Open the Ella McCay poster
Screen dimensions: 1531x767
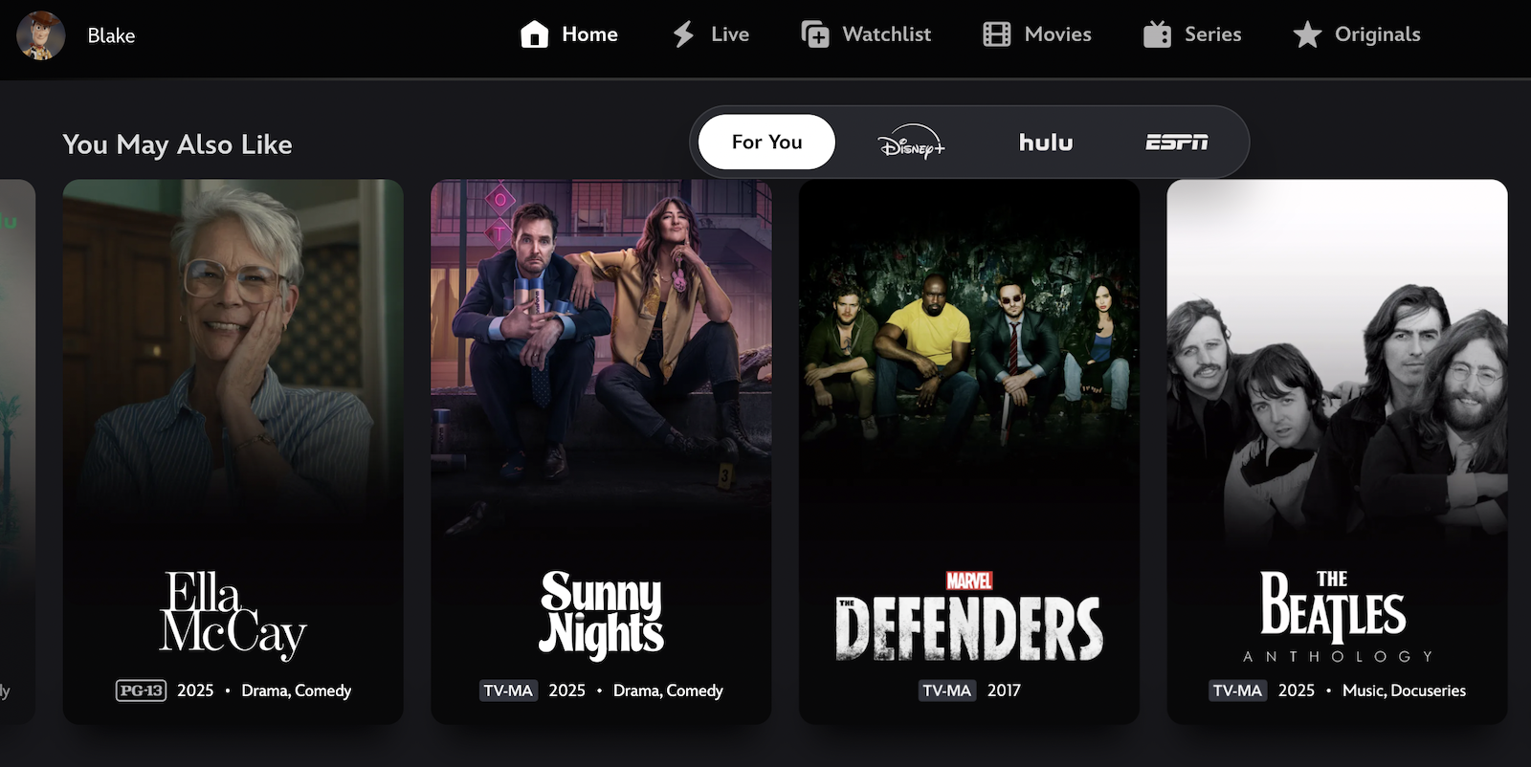click(233, 451)
